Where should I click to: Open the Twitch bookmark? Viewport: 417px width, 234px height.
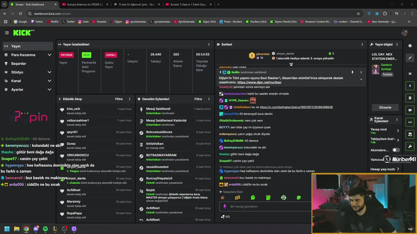coord(36,22)
